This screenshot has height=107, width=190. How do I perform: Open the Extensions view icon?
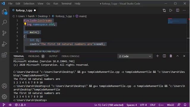coord(4,55)
